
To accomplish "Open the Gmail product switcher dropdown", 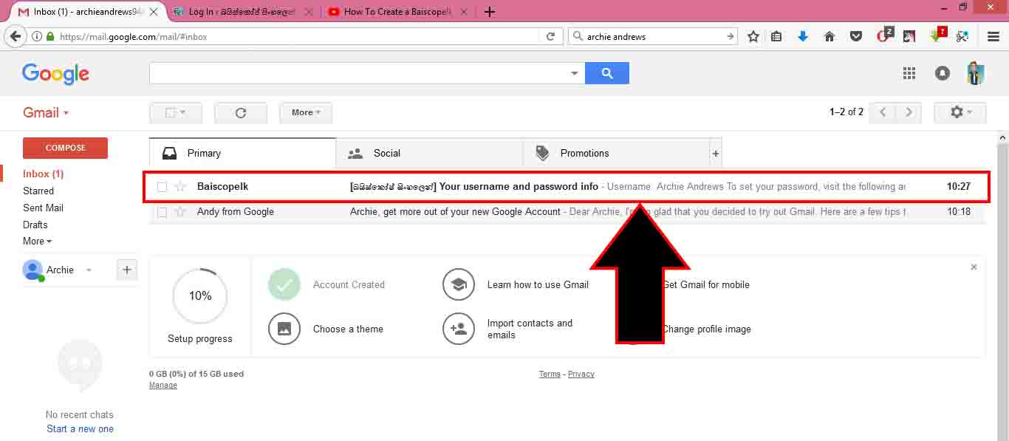I will 46,112.
